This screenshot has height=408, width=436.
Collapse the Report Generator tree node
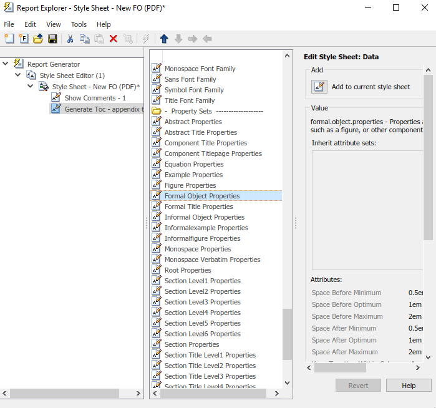5,64
